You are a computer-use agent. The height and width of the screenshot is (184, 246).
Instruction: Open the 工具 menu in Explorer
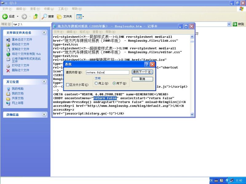click(x=63, y=9)
